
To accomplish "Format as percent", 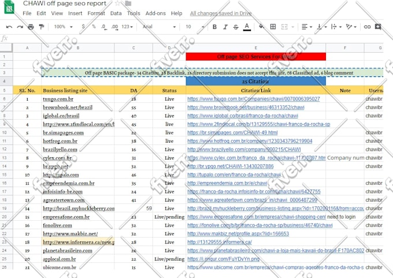I will click(x=94, y=27).
